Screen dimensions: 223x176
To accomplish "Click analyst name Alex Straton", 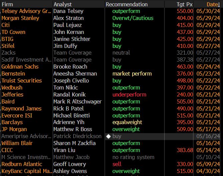I will pyautogui.click(x=69, y=18).
